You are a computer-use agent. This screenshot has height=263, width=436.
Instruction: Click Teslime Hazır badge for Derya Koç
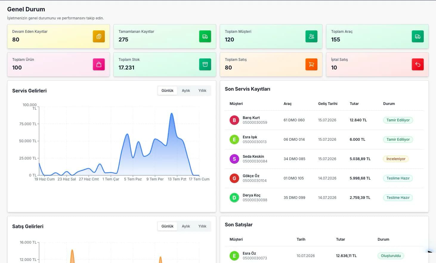[398, 198]
